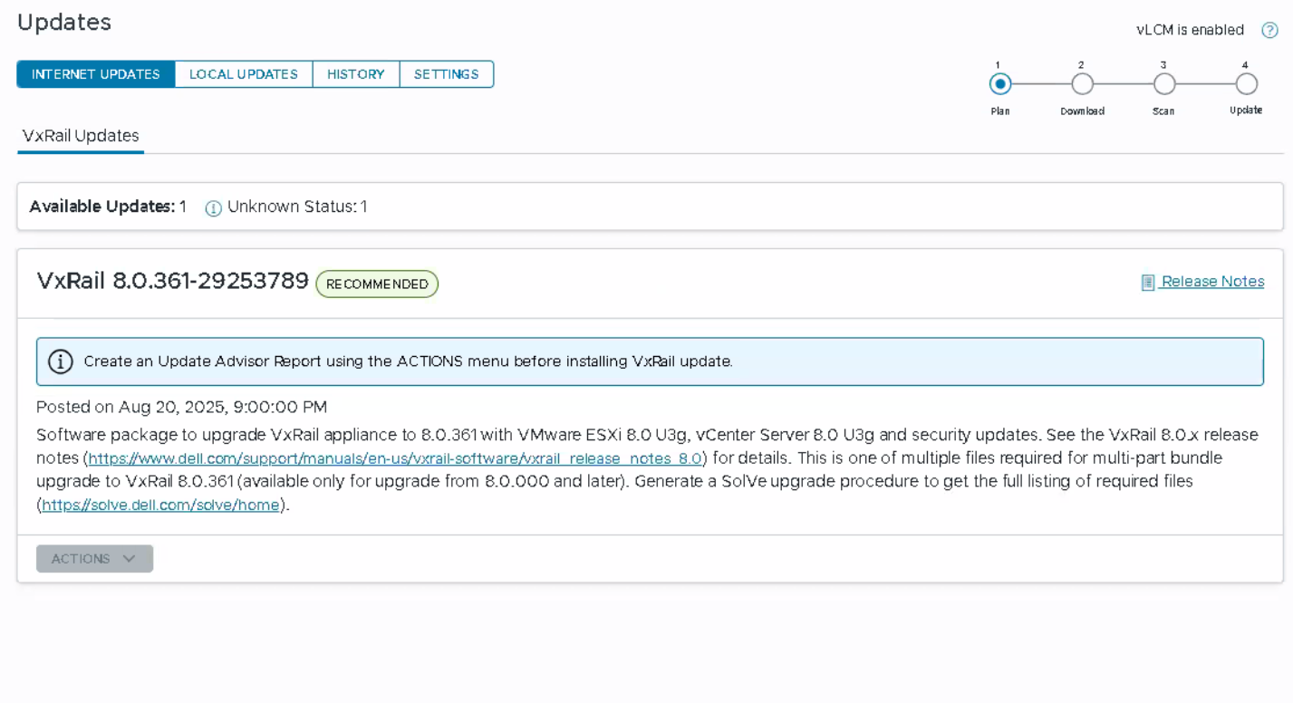This screenshot has width=1293, height=703.
Task: Click the 'Posted on Aug 20, 2025' date
Action: click(x=181, y=407)
